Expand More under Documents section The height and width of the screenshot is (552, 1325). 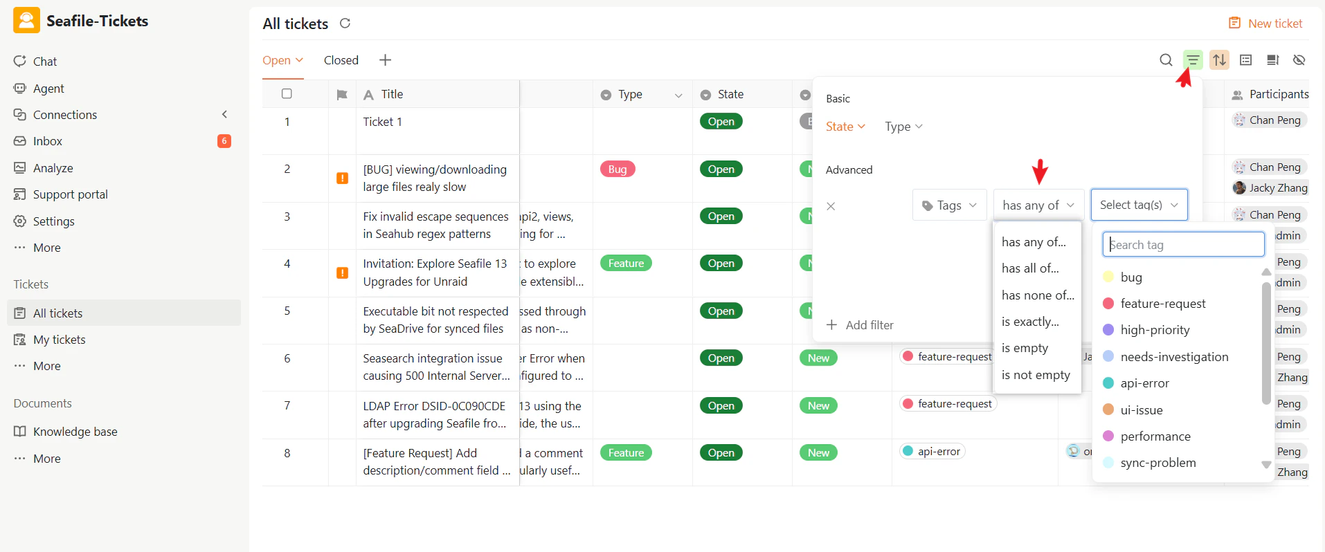click(x=47, y=459)
